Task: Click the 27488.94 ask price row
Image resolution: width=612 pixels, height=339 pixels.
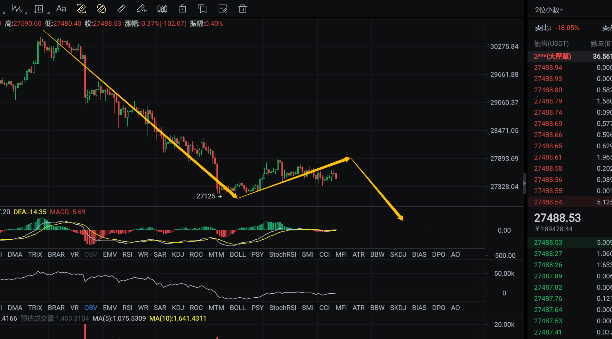Action: tap(548, 68)
